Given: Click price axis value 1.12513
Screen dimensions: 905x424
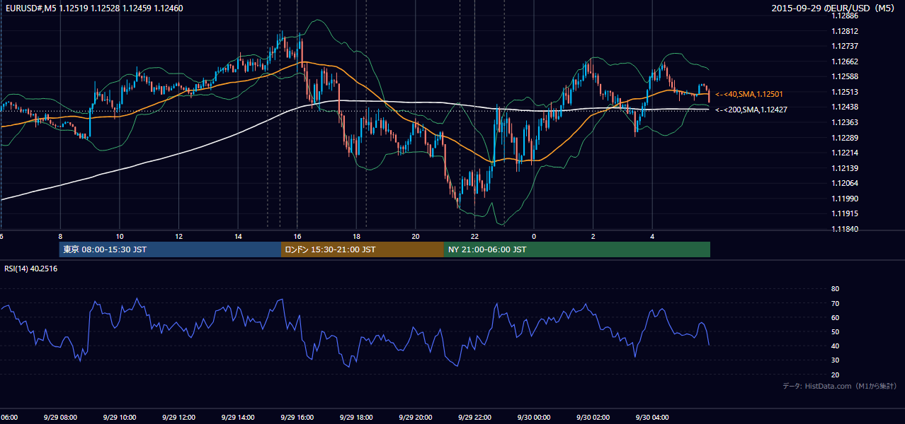Looking at the screenshot, I should pos(846,92).
